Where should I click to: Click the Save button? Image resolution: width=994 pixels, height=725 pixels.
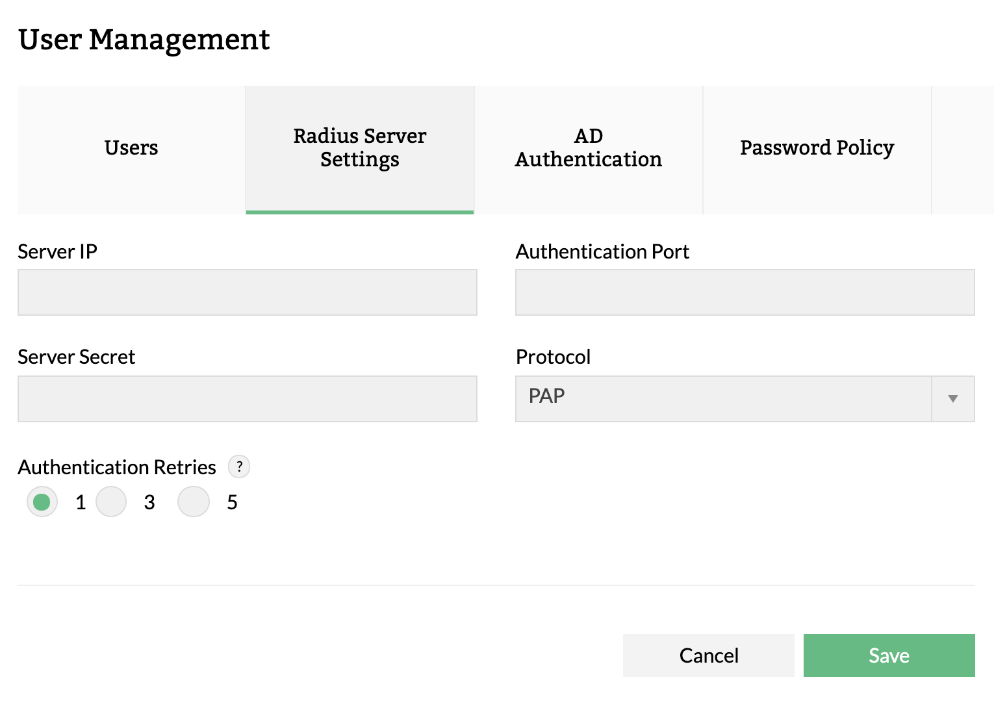pyautogui.click(x=889, y=655)
